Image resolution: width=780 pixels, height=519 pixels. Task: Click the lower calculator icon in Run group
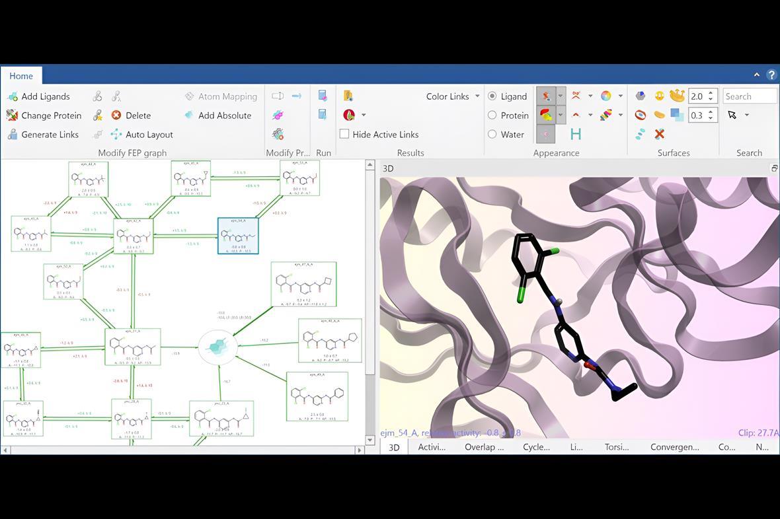point(323,115)
